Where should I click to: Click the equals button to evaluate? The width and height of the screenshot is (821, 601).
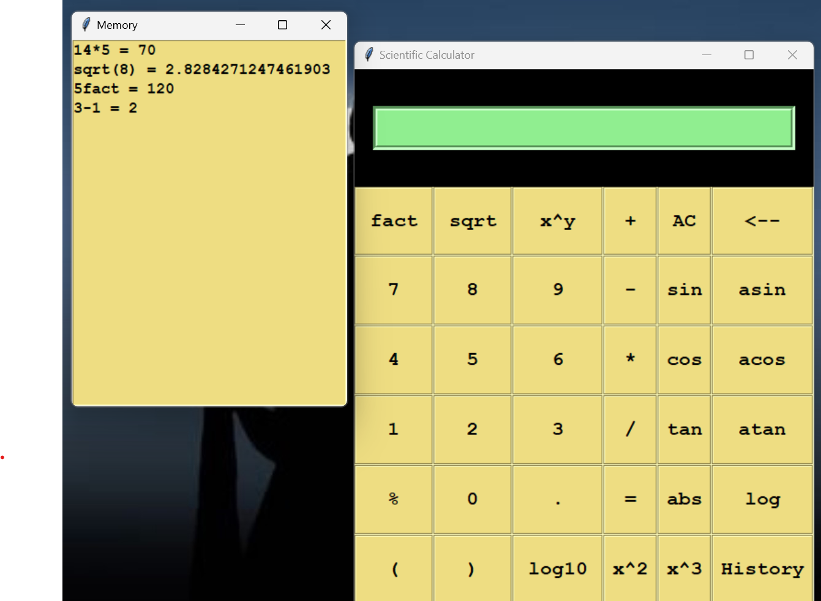pos(630,499)
